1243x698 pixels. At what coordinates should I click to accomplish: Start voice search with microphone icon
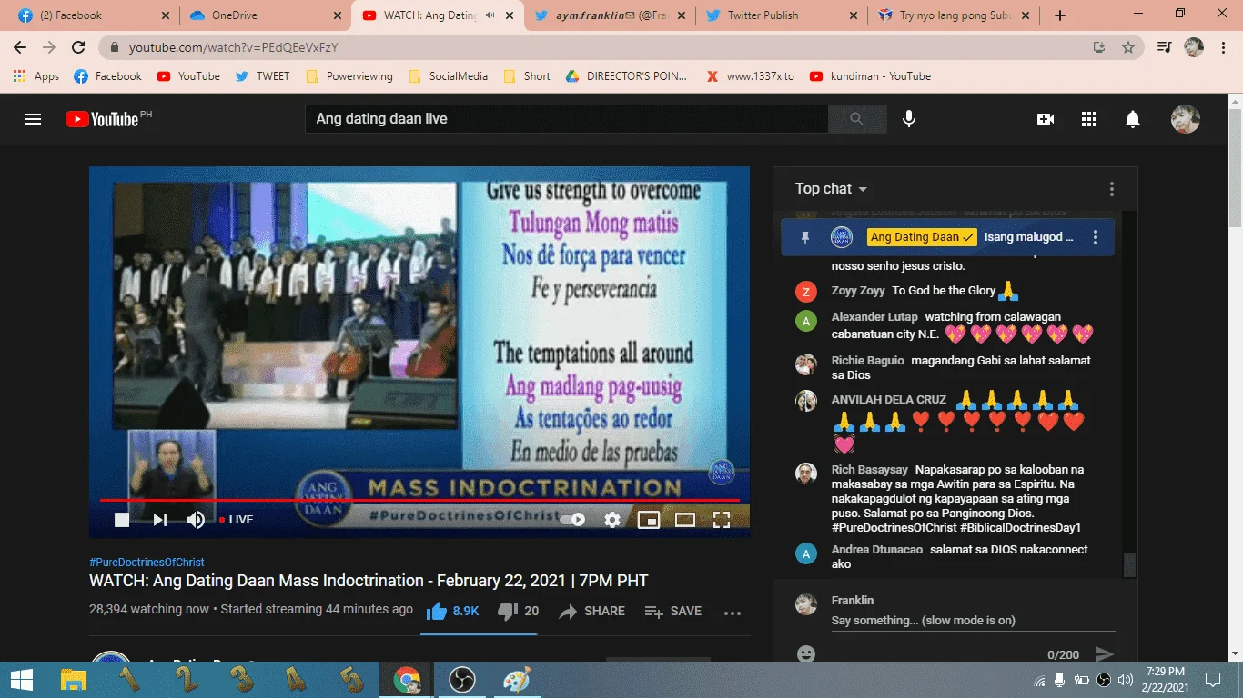click(908, 119)
